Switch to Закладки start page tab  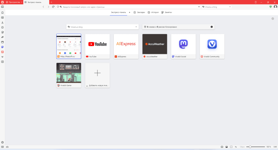pyautogui.click(x=139, y=12)
